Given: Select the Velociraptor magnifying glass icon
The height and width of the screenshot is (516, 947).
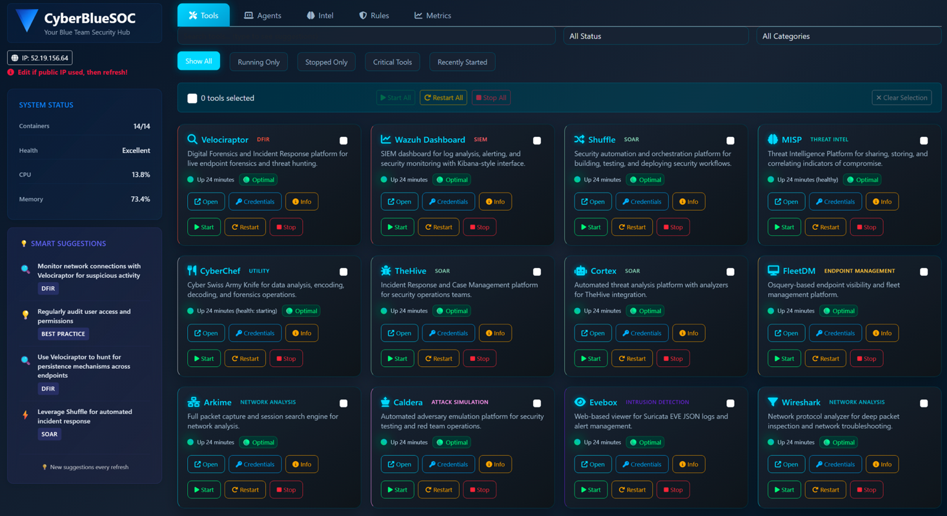Looking at the screenshot, I should click(x=193, y=139).
